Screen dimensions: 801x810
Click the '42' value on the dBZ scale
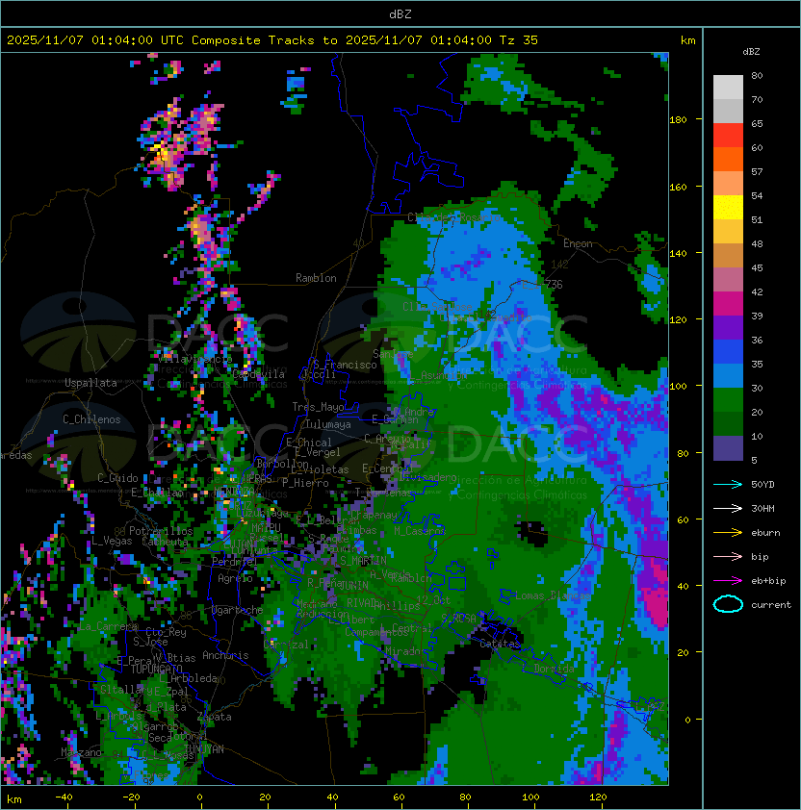[x=757, y=291]
